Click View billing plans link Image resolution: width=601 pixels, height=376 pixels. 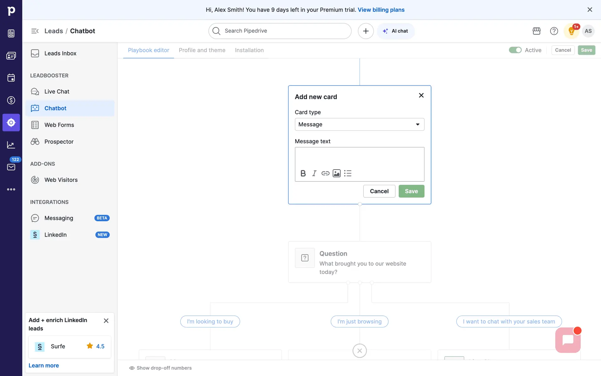coord(381,10)
